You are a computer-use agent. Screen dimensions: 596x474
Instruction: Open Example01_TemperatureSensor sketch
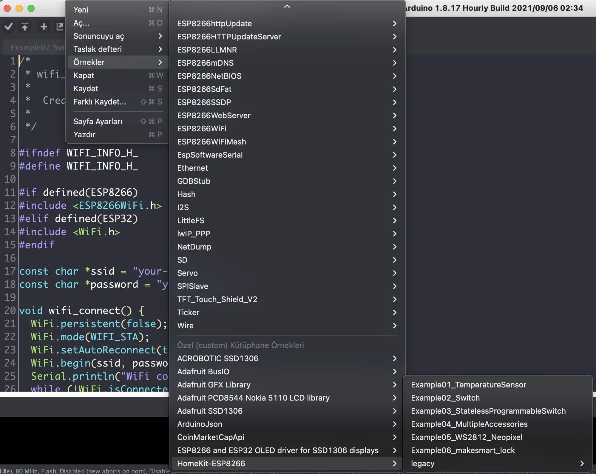[498, 385]
